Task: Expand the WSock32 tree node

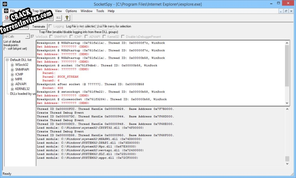Action: (x=12, y=65)
